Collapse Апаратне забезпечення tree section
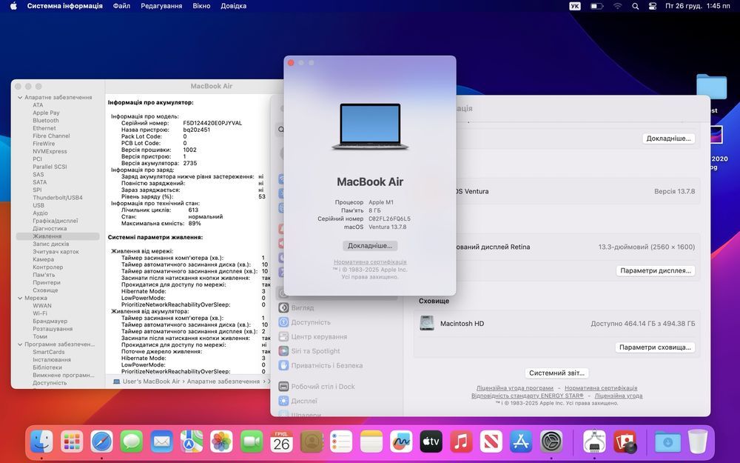740x463 pixels. click(20, 97)
